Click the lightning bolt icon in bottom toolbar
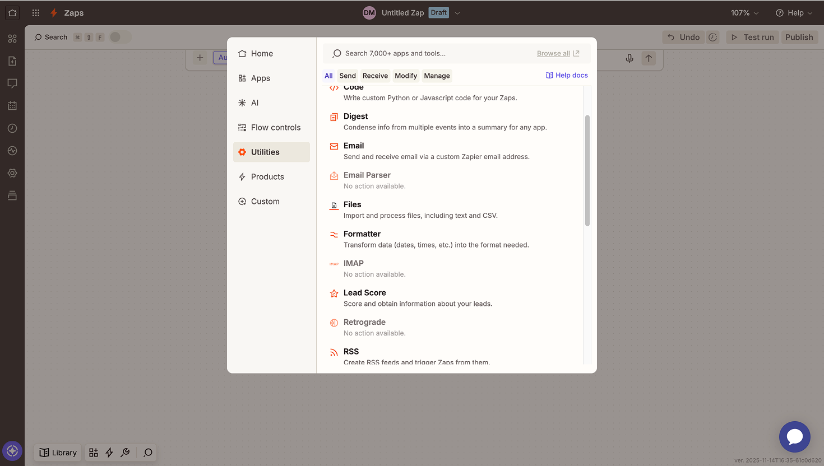Screen dimensions: 824x466 tap(109, 453)
